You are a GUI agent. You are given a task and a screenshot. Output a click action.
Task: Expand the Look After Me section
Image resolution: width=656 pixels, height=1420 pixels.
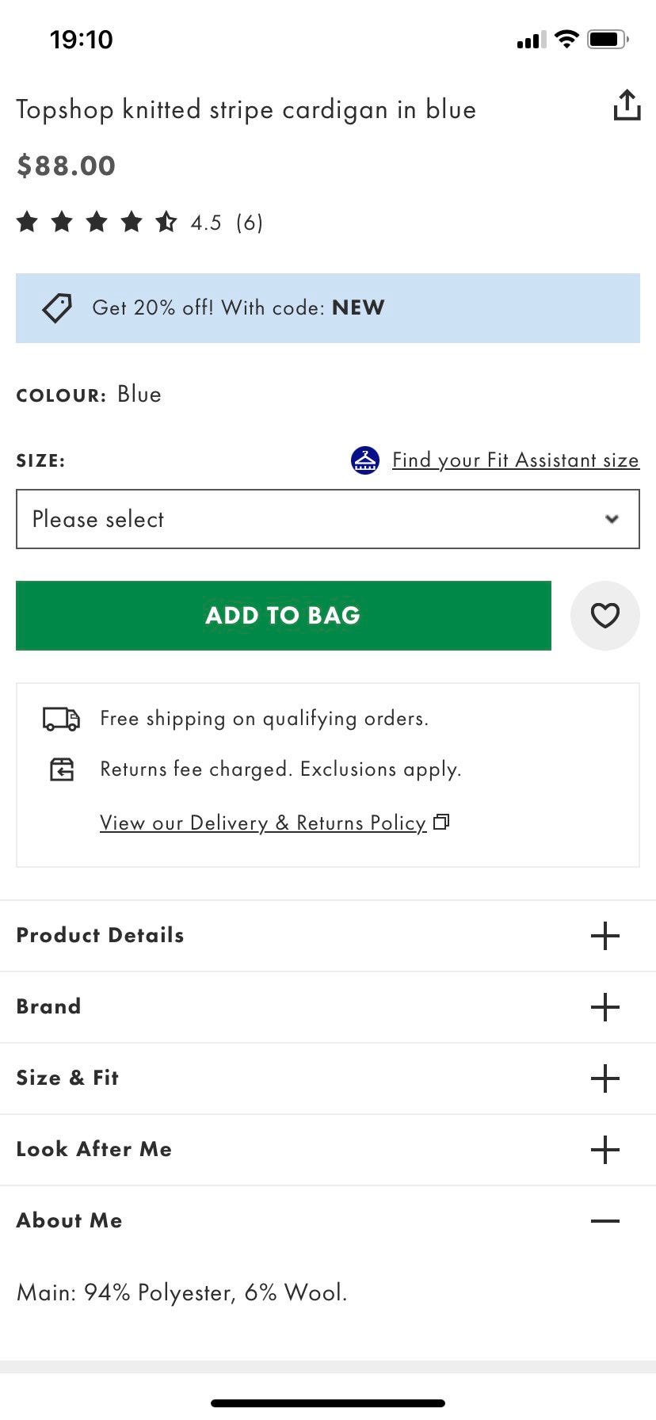[605, 1150]
